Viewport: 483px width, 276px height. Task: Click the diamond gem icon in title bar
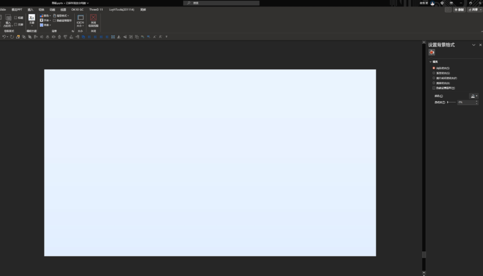442,3
